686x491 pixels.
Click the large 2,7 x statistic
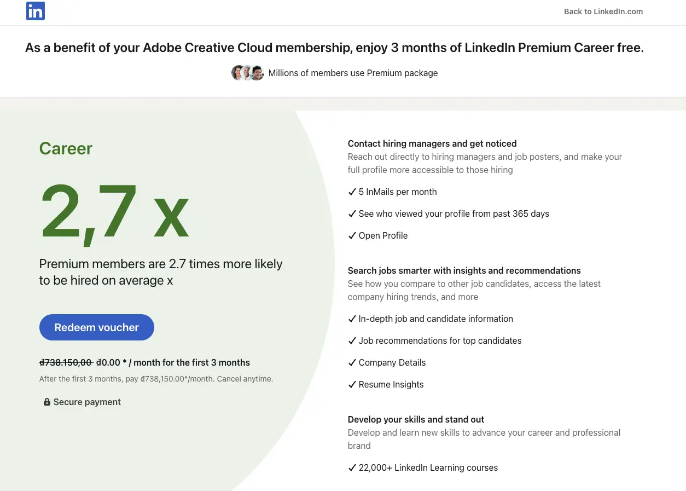pyautogui.click(x=115, y=213)
